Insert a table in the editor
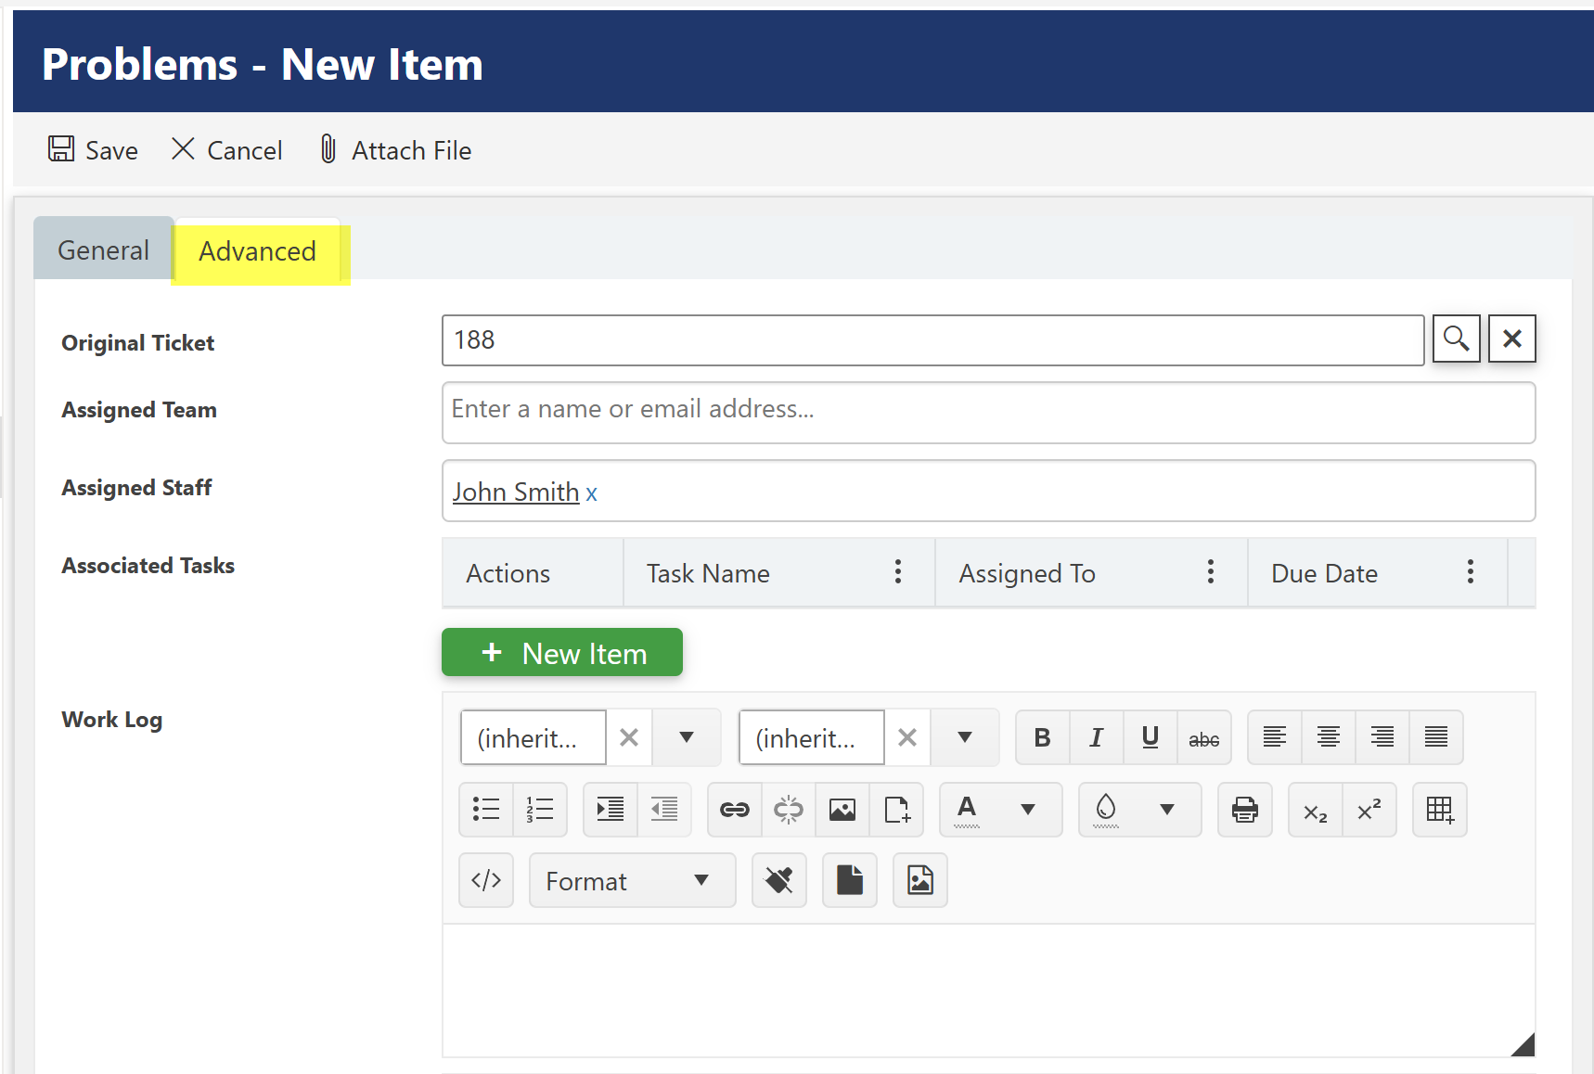The height and width of the screenshot is (1074, 1594). coord(1439,809)
